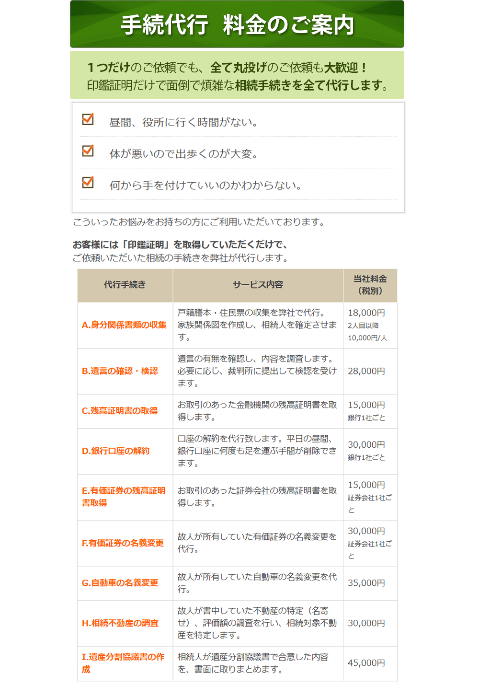This screenshot has width=479, height=686.
Task: Select row E.有価証券の残高証明書取得
Action: click(x=237, y=497)
